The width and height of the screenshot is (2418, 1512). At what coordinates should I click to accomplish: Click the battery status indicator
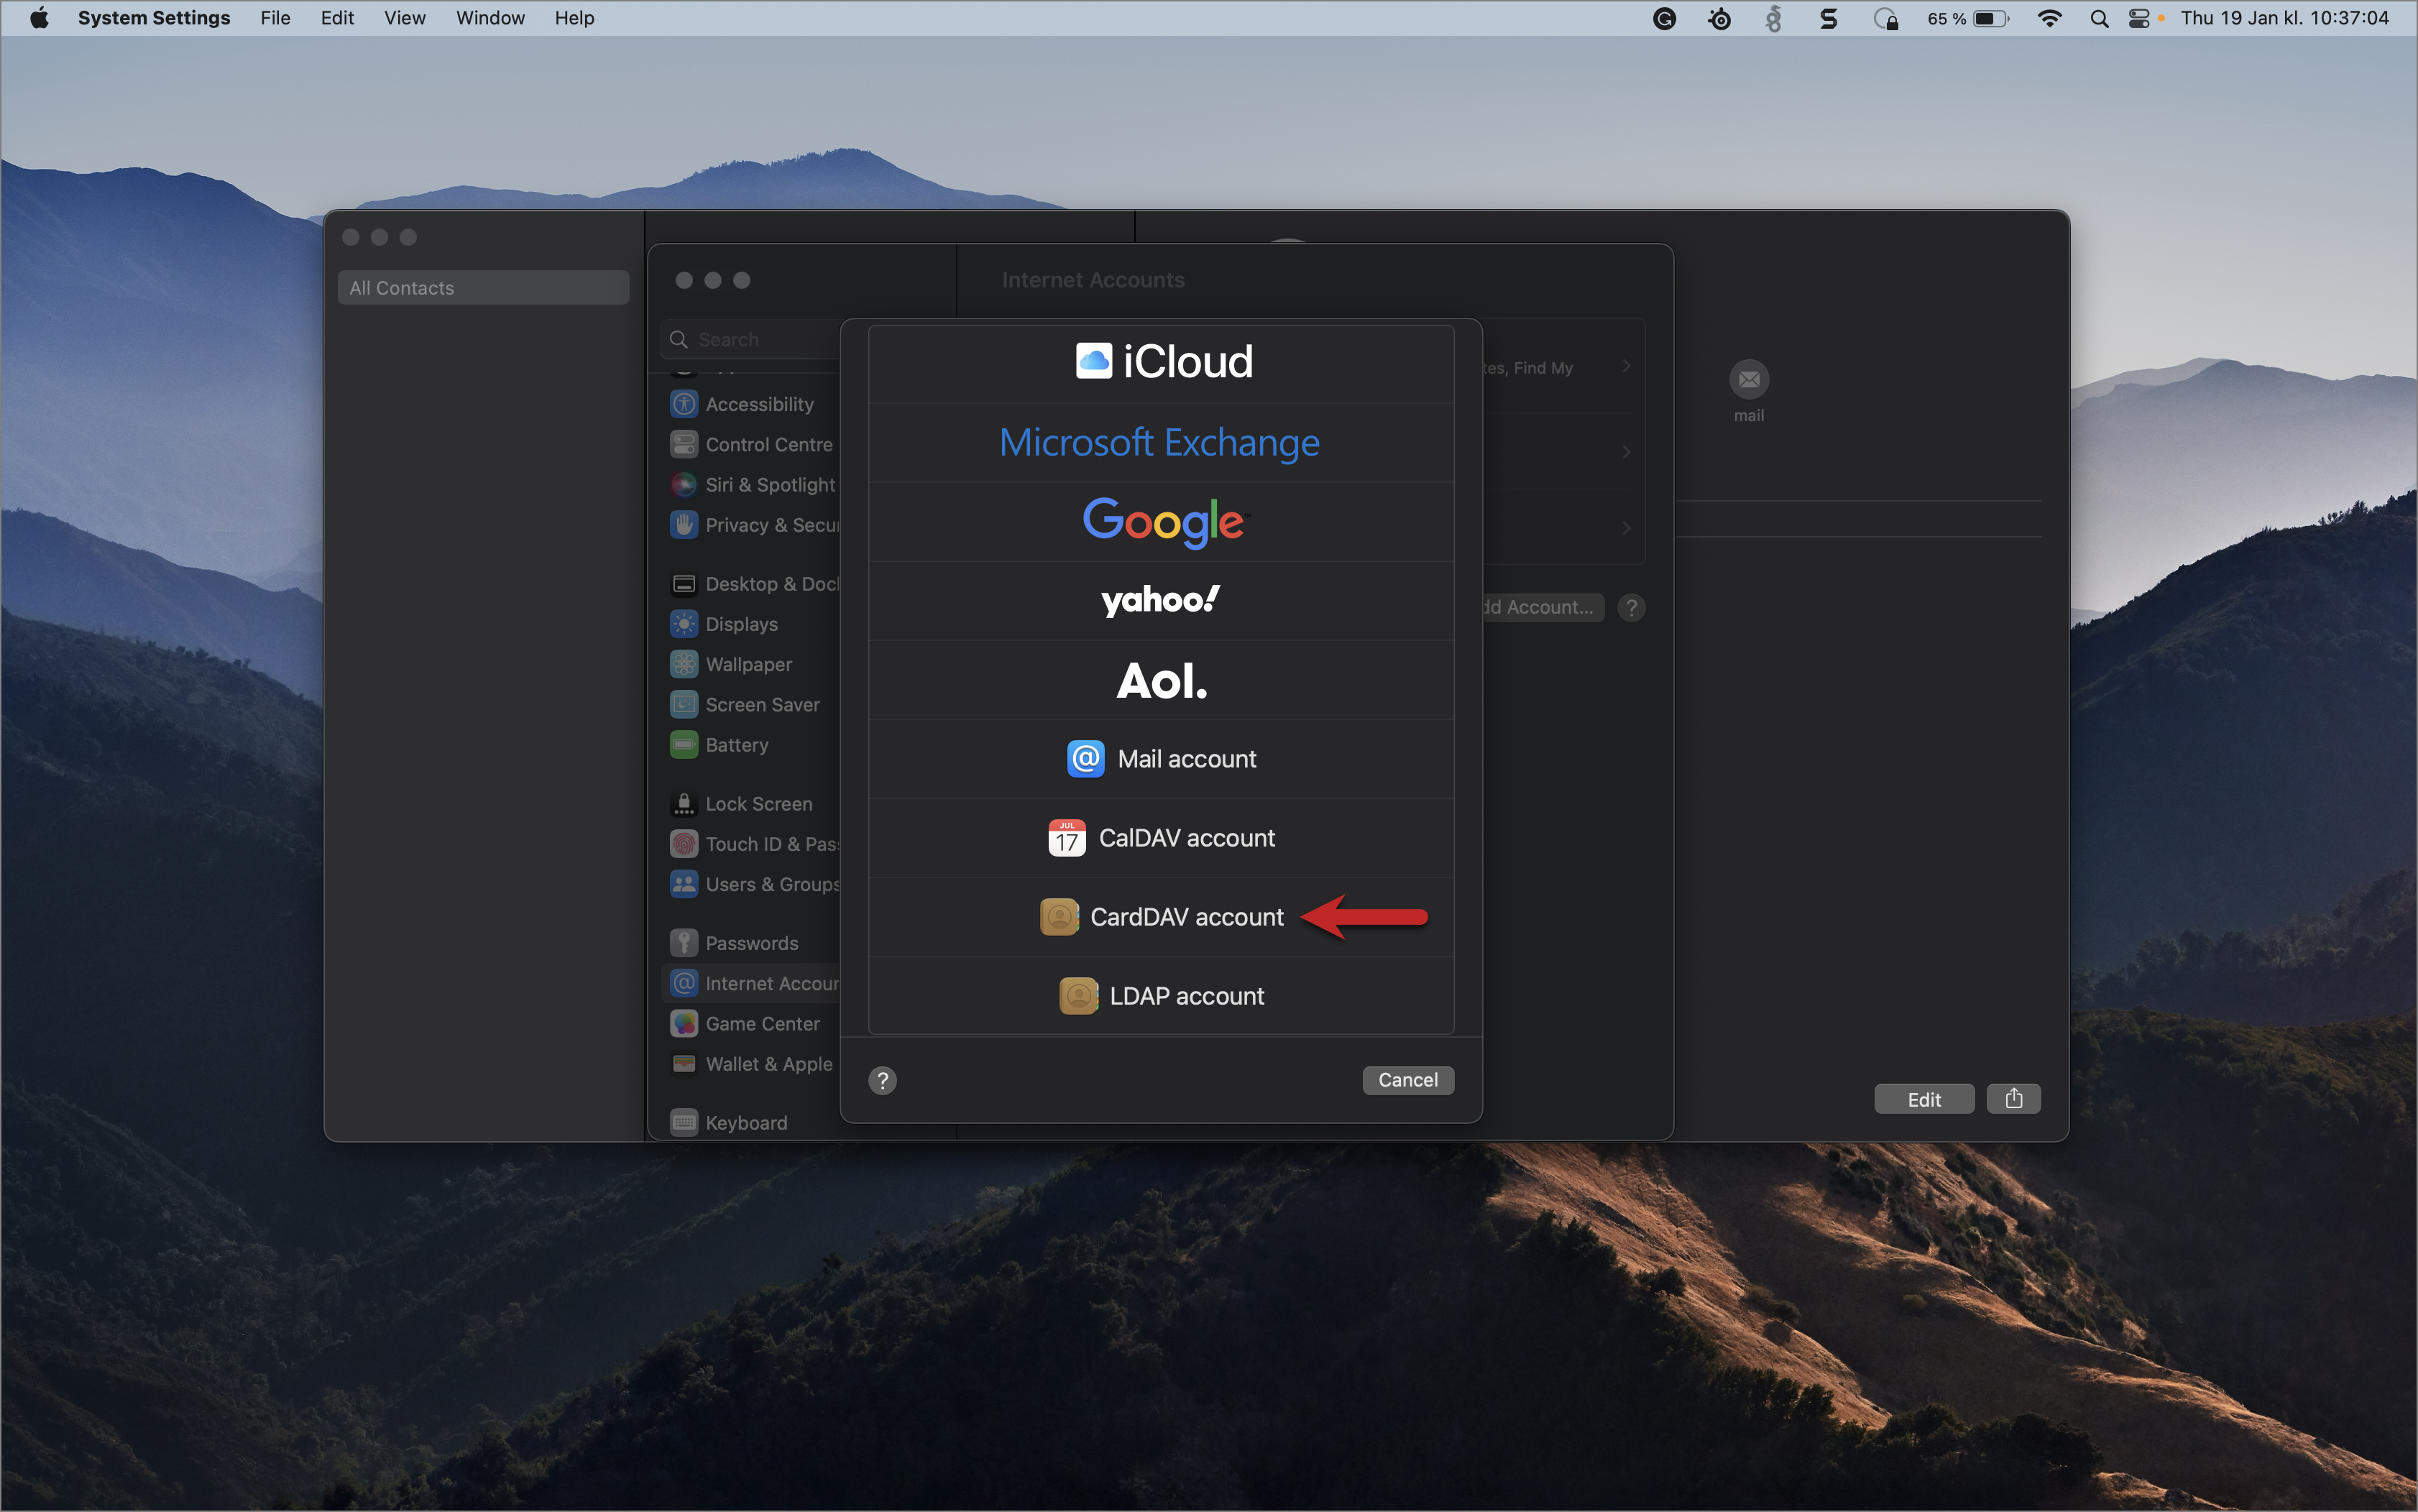click(x=1968, y=18)
